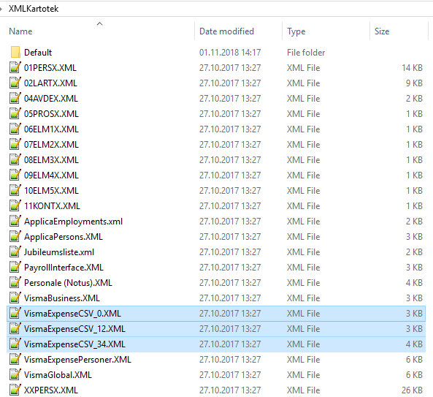
Task: Sort files by the Size column header
Action: [x=382, y=31]
